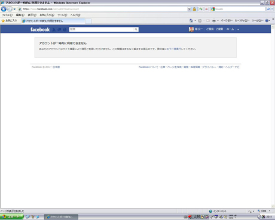This screenshot has width=275, height=220.
Task: Open the ページ(P) command bar menu
Action: coord(227,20)
